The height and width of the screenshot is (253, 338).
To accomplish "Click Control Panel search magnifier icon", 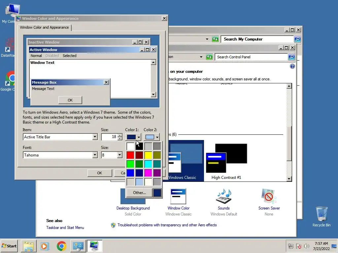I will tap(291, 57).
